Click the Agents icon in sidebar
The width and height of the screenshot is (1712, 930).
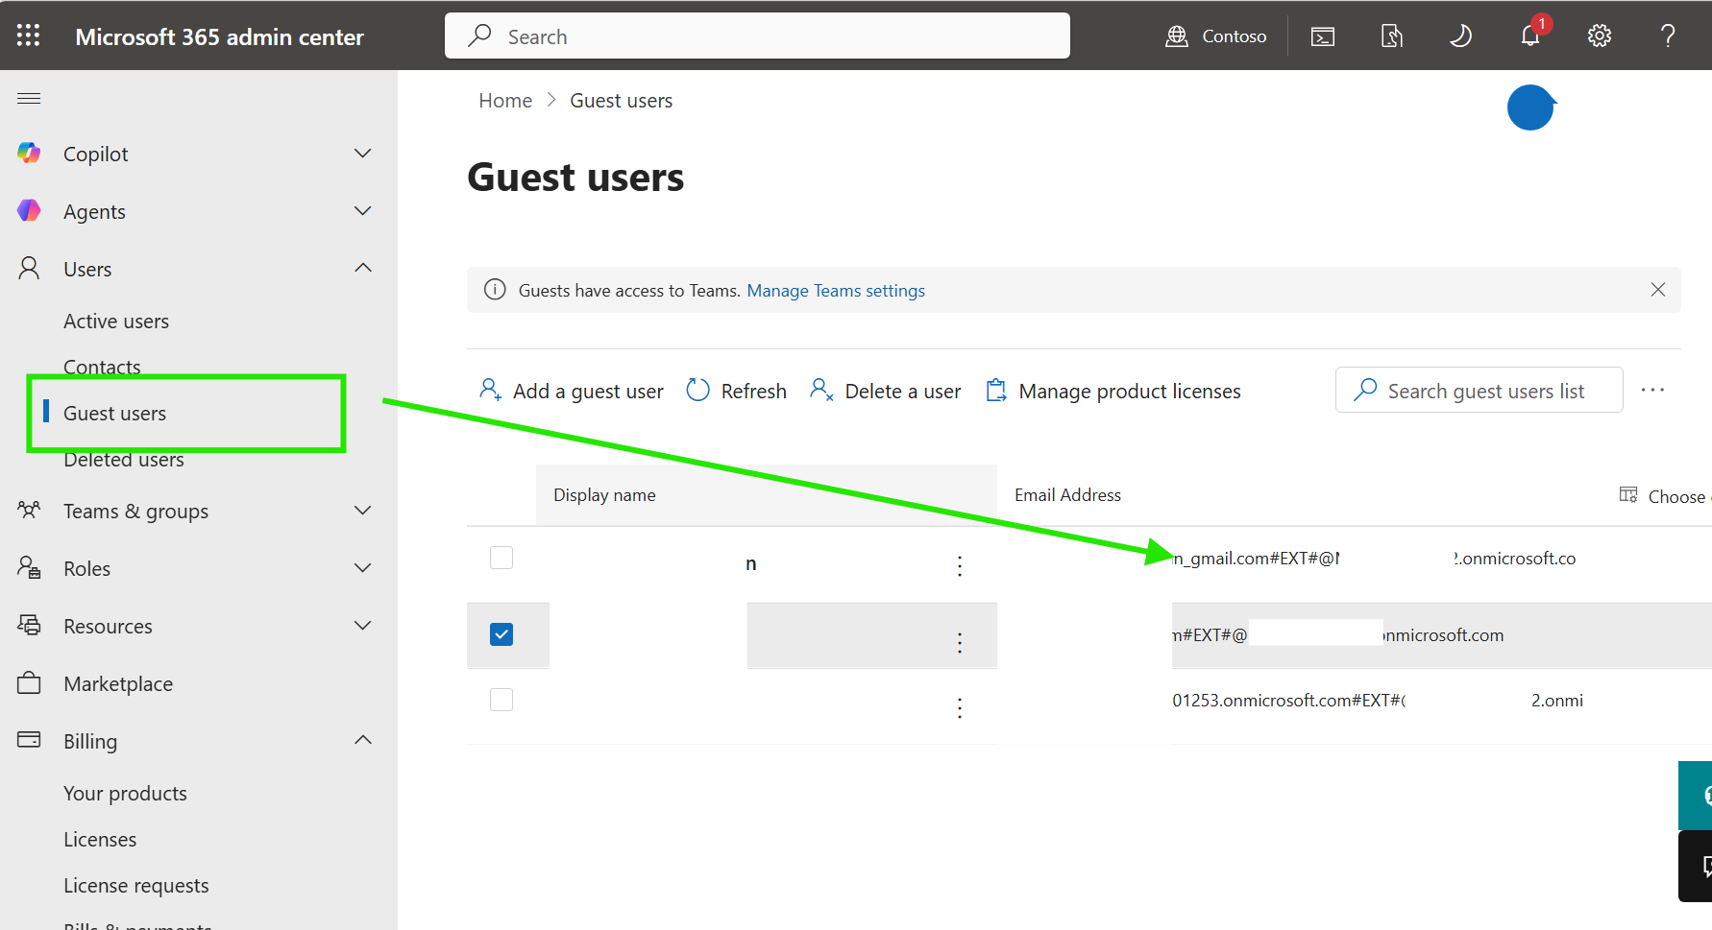[29, 211]
